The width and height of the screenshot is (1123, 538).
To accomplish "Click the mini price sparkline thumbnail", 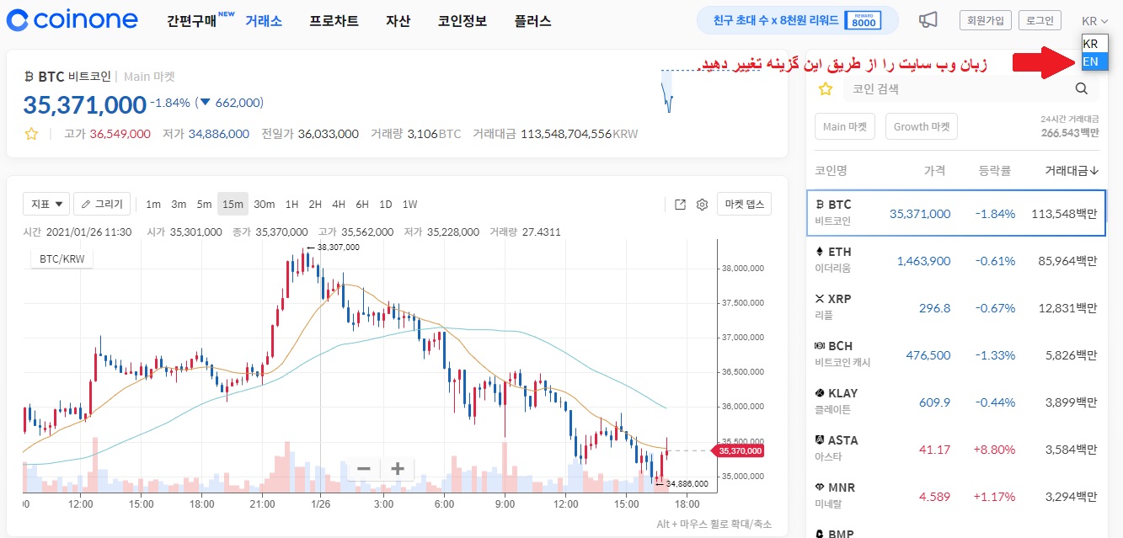I will click(x=667, y=92).
